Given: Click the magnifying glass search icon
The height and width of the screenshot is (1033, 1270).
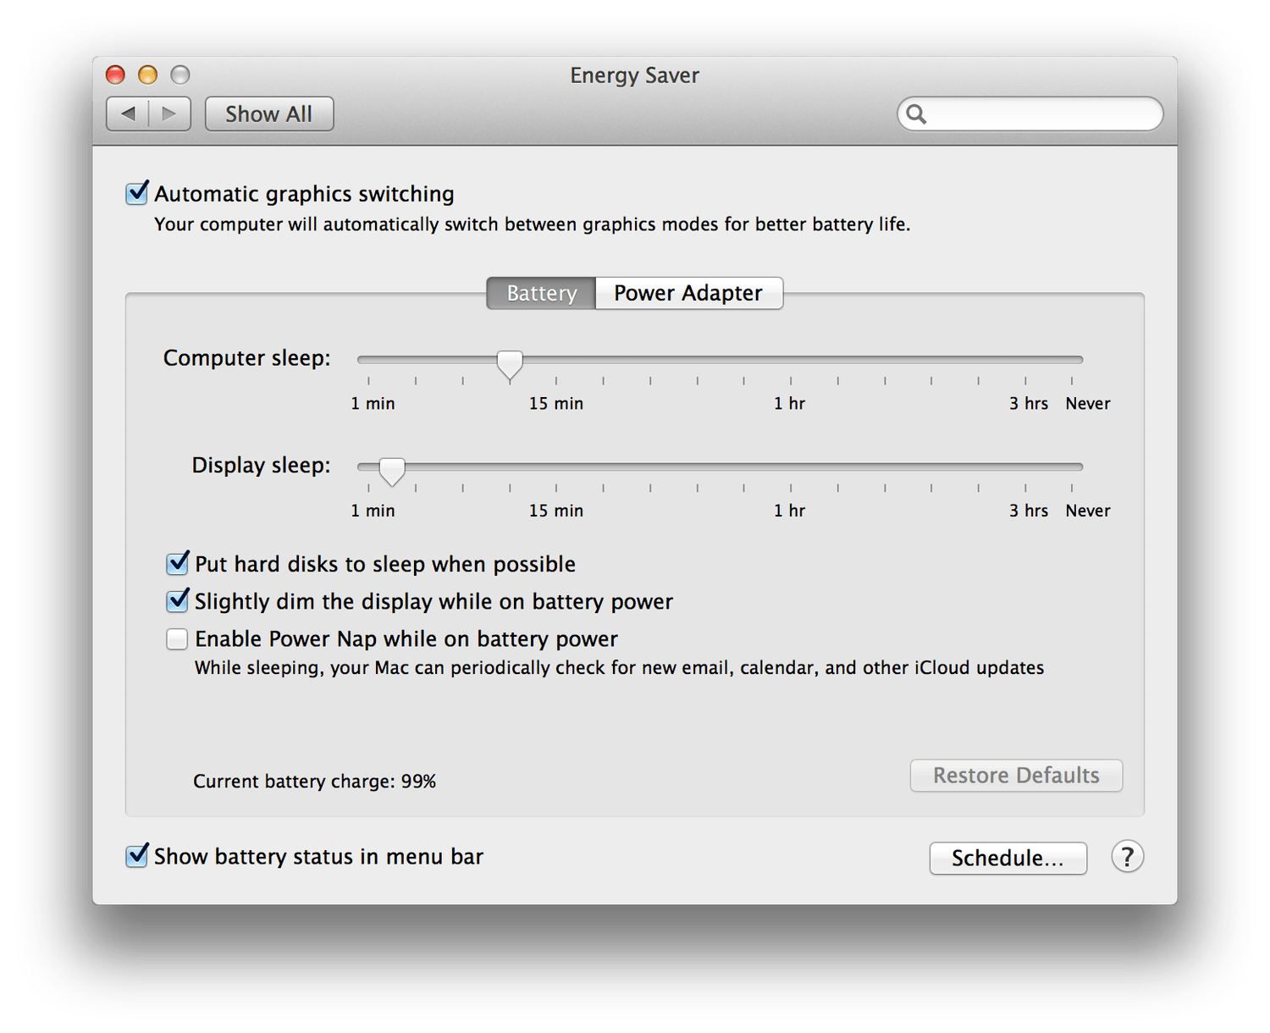Looking at the screenshot, I should point(916,113).
